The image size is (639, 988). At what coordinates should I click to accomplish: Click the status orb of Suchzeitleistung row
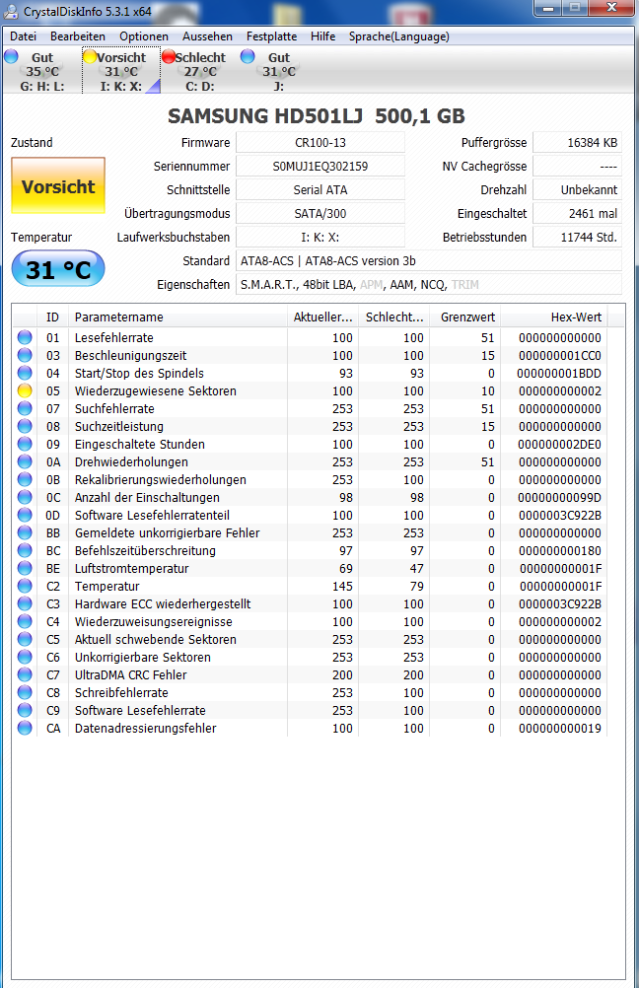[x=25, y=426]
